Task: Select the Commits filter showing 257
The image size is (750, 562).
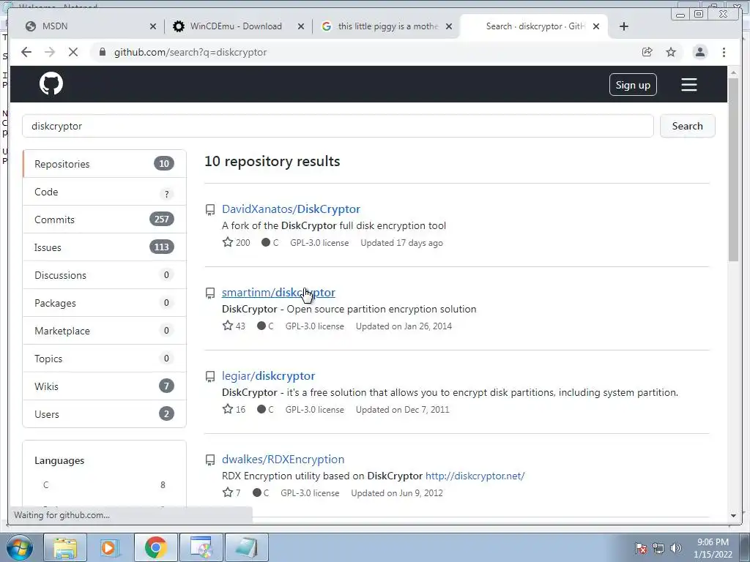Action: [x=104, y=220]
